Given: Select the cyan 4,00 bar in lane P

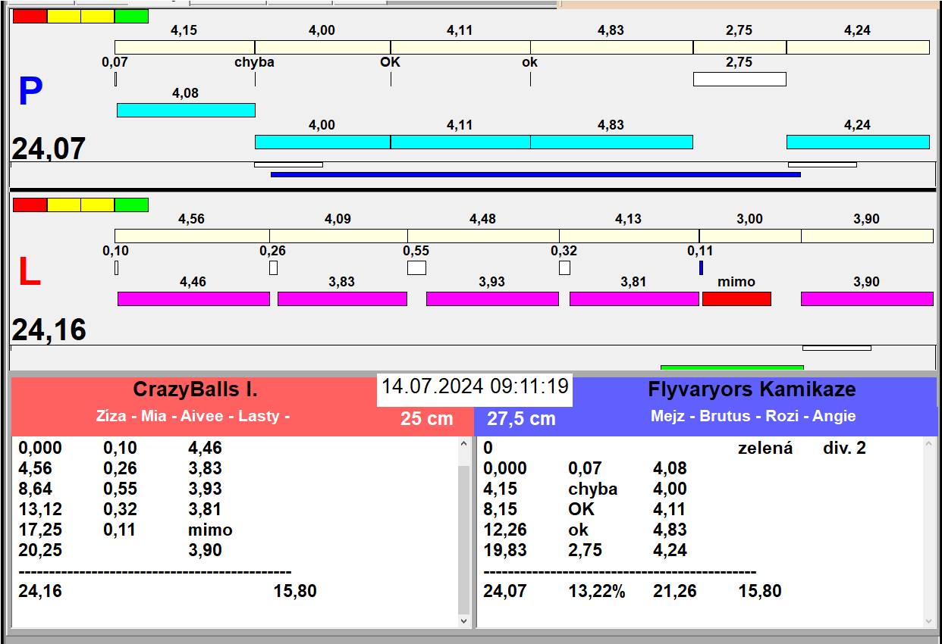Looking at the screenshot, I should pos(322,142).
